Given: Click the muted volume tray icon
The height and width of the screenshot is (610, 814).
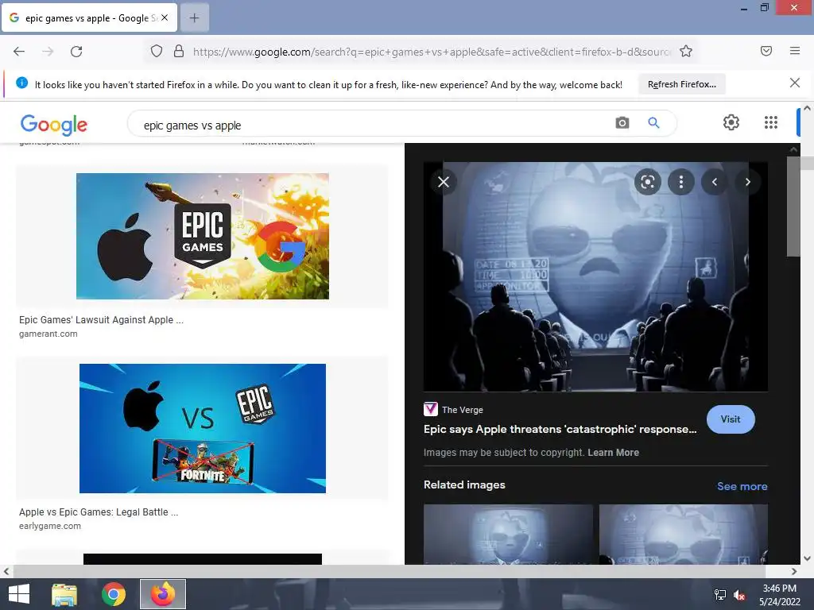Looking at the screenshot, I should click(x=739, y=595).
